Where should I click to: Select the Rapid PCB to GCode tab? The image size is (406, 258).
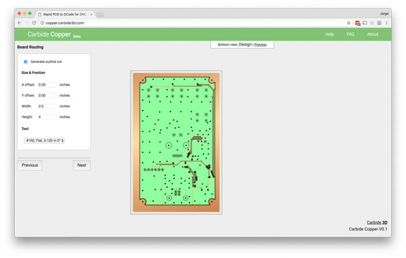tap(65, 14)
